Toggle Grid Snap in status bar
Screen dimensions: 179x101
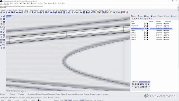click(56, 100)
